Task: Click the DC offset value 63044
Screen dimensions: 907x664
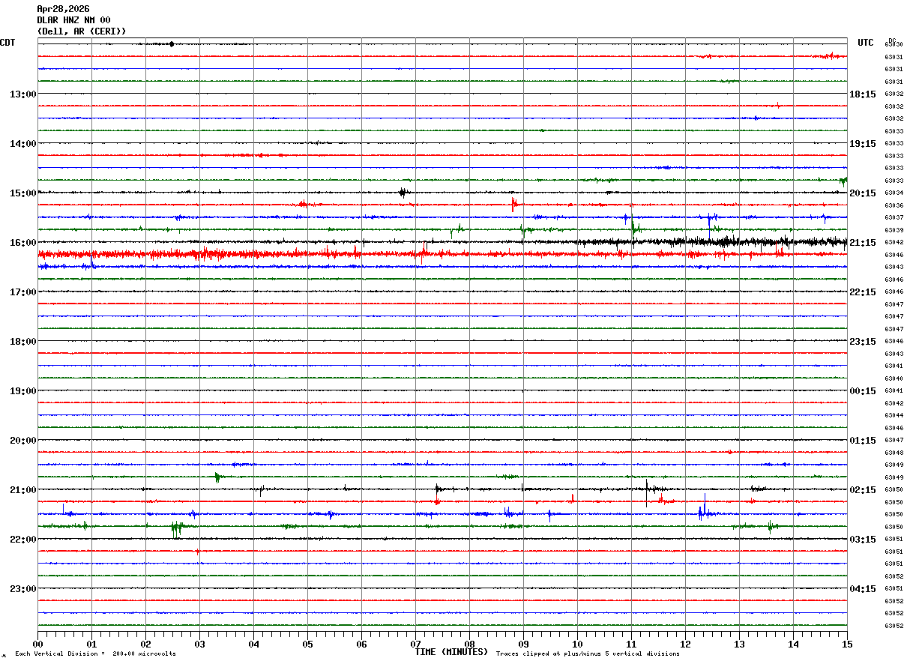Action: [x=894, y=416]
